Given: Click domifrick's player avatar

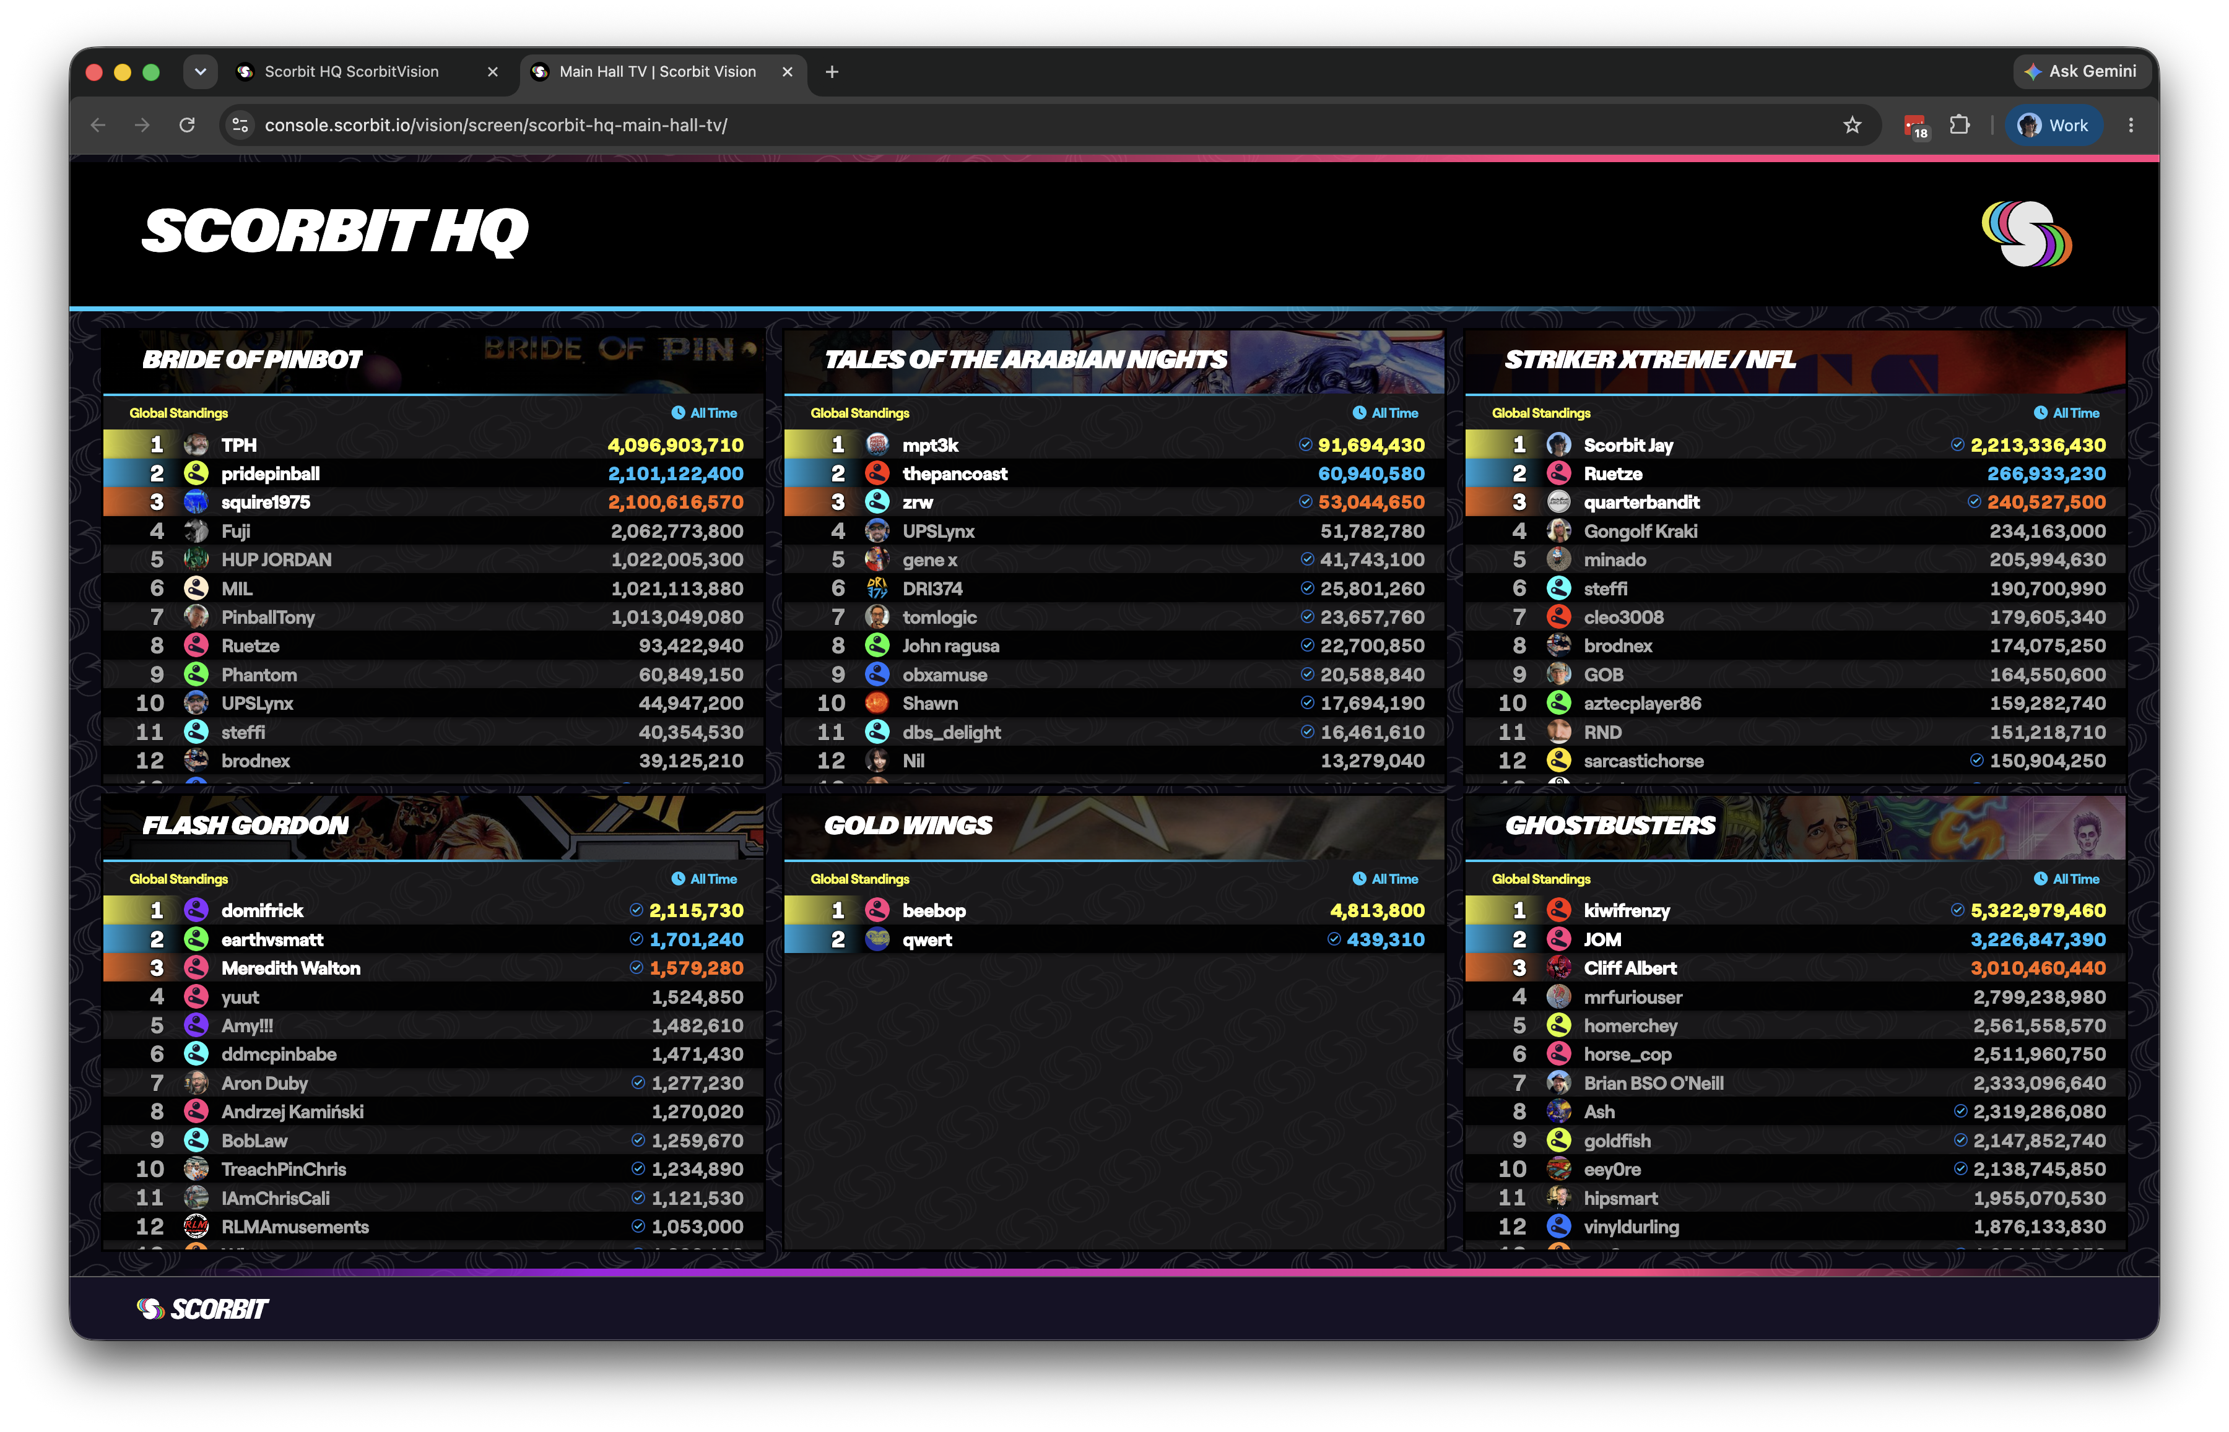Looking at the screenshot, I should [196, 910].
